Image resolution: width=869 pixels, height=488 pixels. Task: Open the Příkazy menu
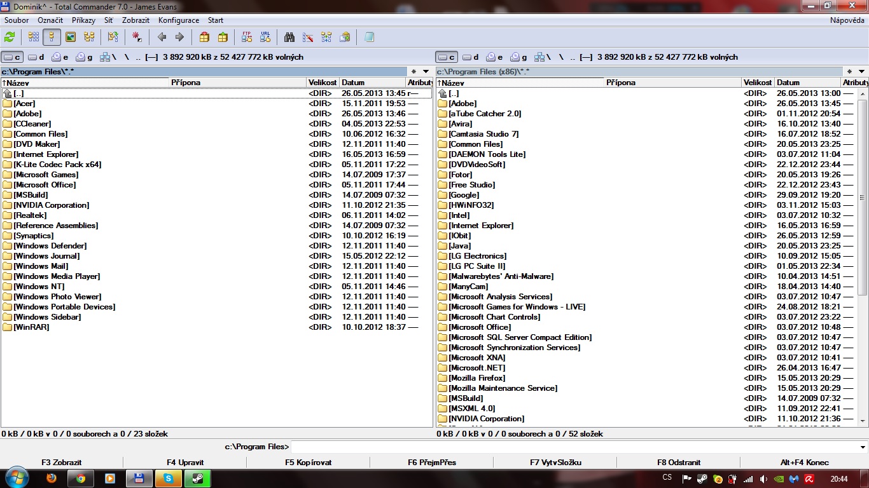[83, 20]
